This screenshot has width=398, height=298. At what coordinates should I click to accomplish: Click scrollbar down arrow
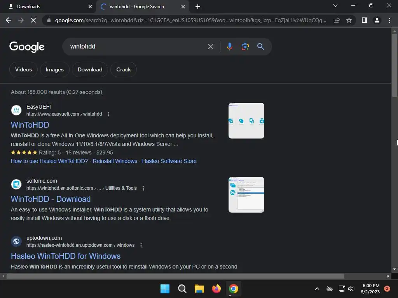click(395, 269)
